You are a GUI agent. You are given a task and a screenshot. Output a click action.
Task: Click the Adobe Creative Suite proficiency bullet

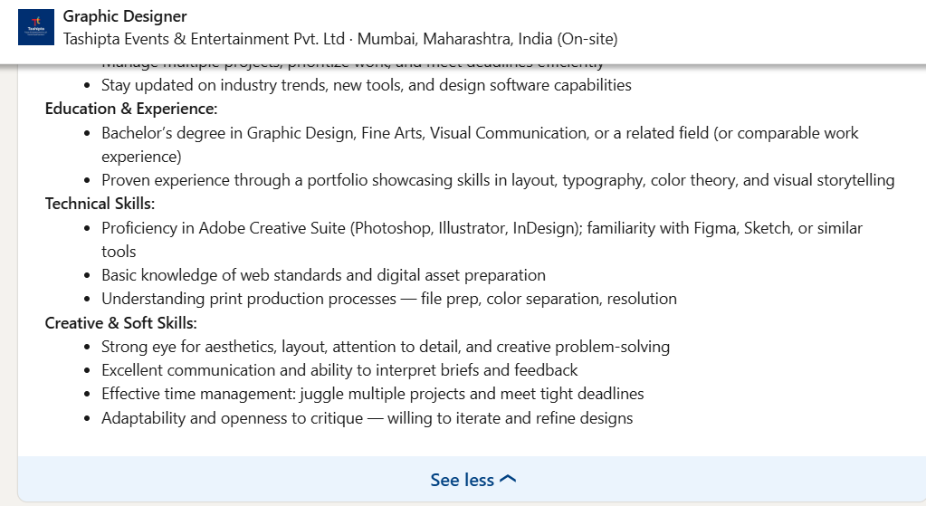point(482,228)
